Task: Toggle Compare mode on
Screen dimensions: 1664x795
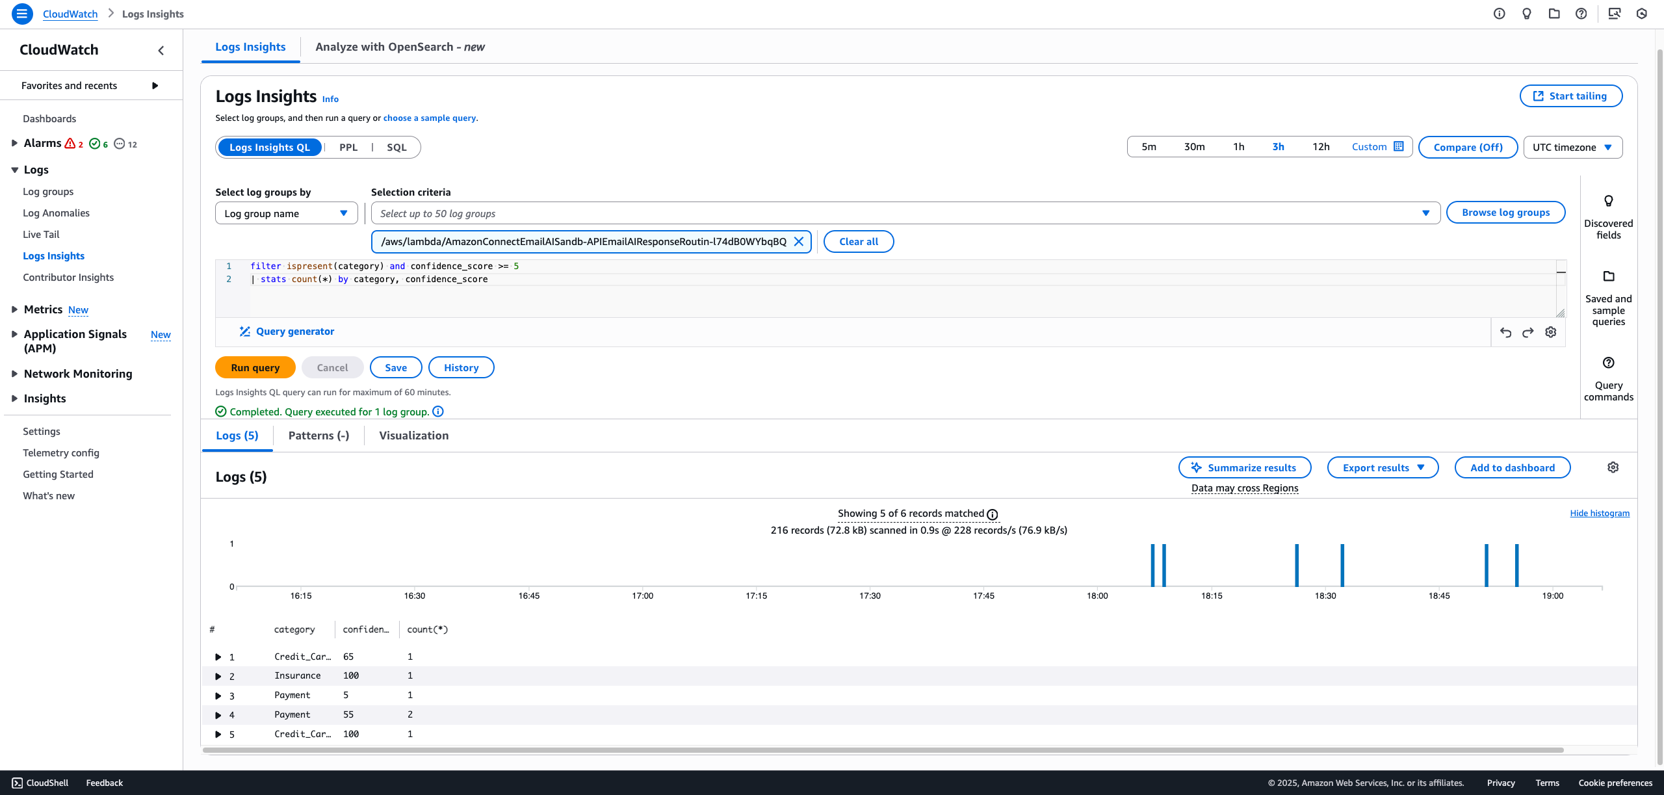Action: pos(1468,147)
